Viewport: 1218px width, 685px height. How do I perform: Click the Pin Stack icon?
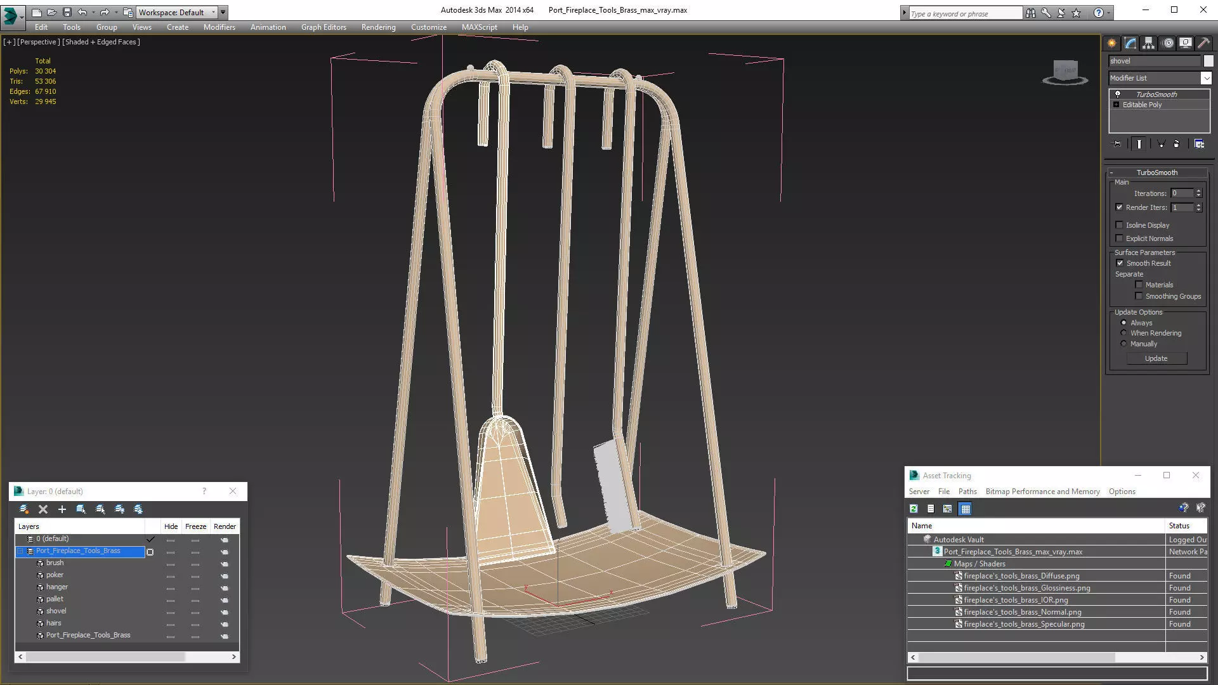(x=1117, y=144)
